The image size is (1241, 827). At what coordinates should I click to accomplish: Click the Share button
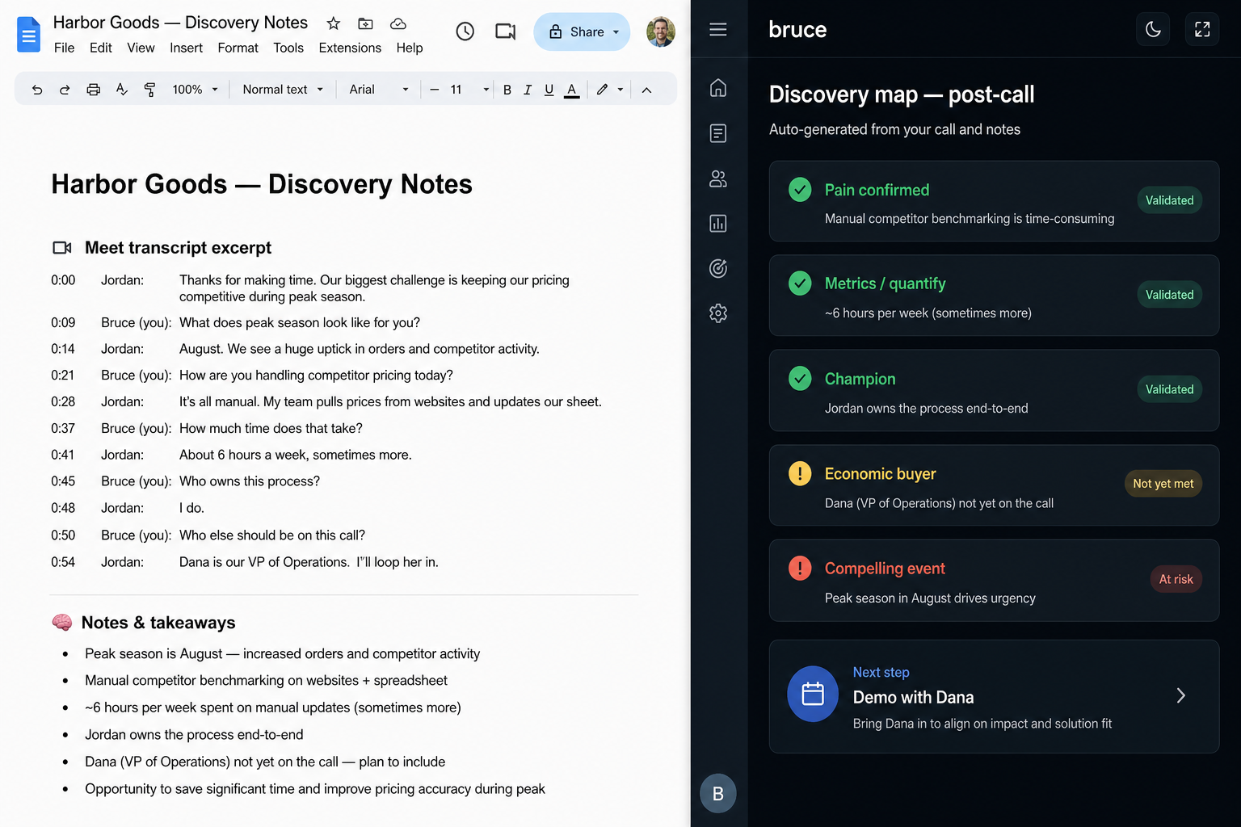point(582,31)
